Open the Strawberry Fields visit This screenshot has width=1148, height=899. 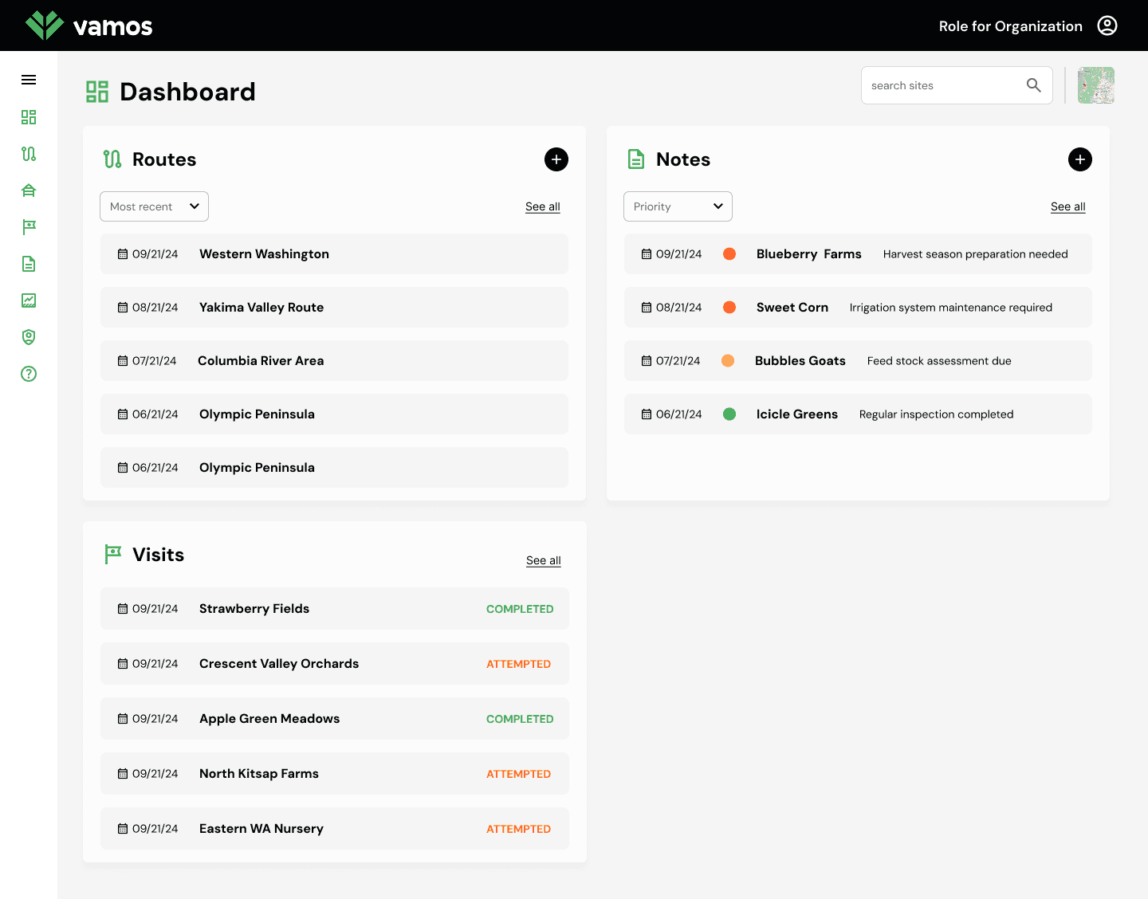(x=335, y=609)
